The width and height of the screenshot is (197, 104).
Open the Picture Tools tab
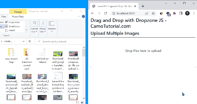[18, 17]
